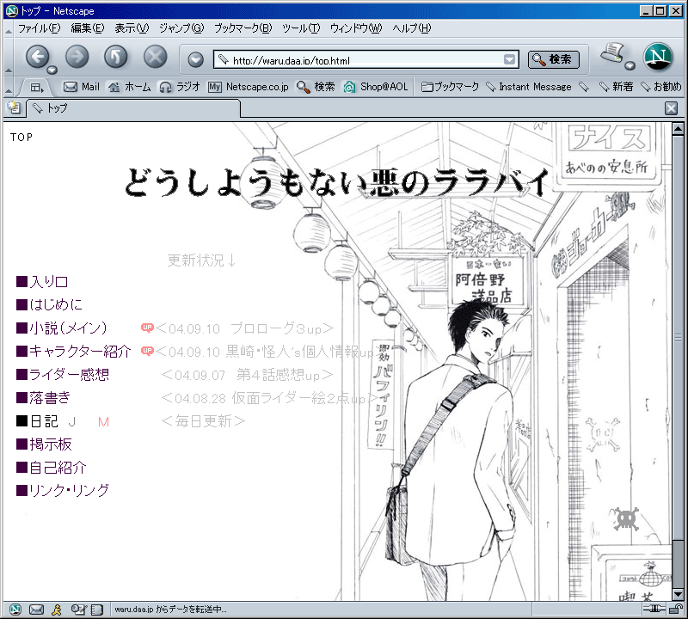Open ラジオ (Radio) from personal toolbar
Image resolution: width=688 pixels, height=619 pixels.
click(x=180, y=87)
